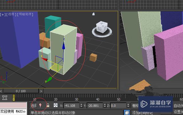Open the mini curve editor icon

coord(5,98)
